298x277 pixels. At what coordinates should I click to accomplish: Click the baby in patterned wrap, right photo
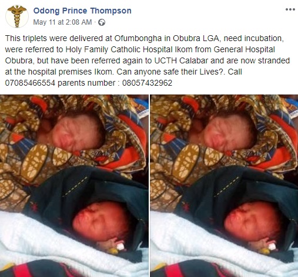pyautogui.click(x=227, y=133)
